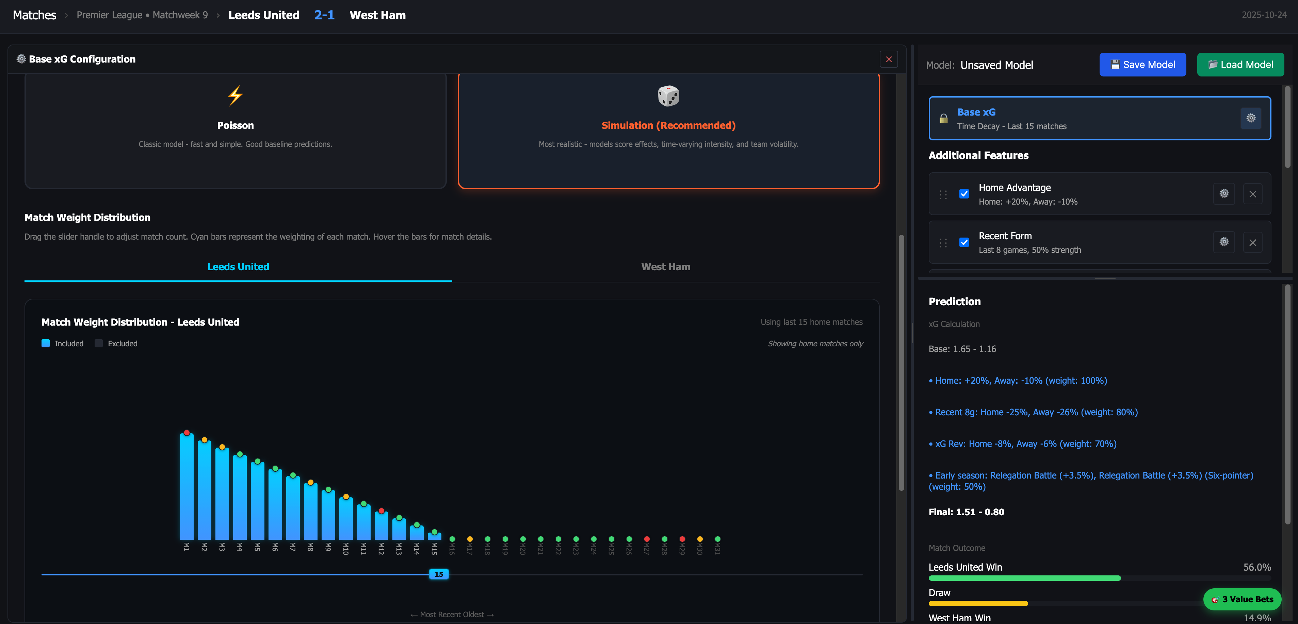Open the 3 Value Bets popup
The width and height of the screenshot is (1298, 624).
tap(1242, 599)
